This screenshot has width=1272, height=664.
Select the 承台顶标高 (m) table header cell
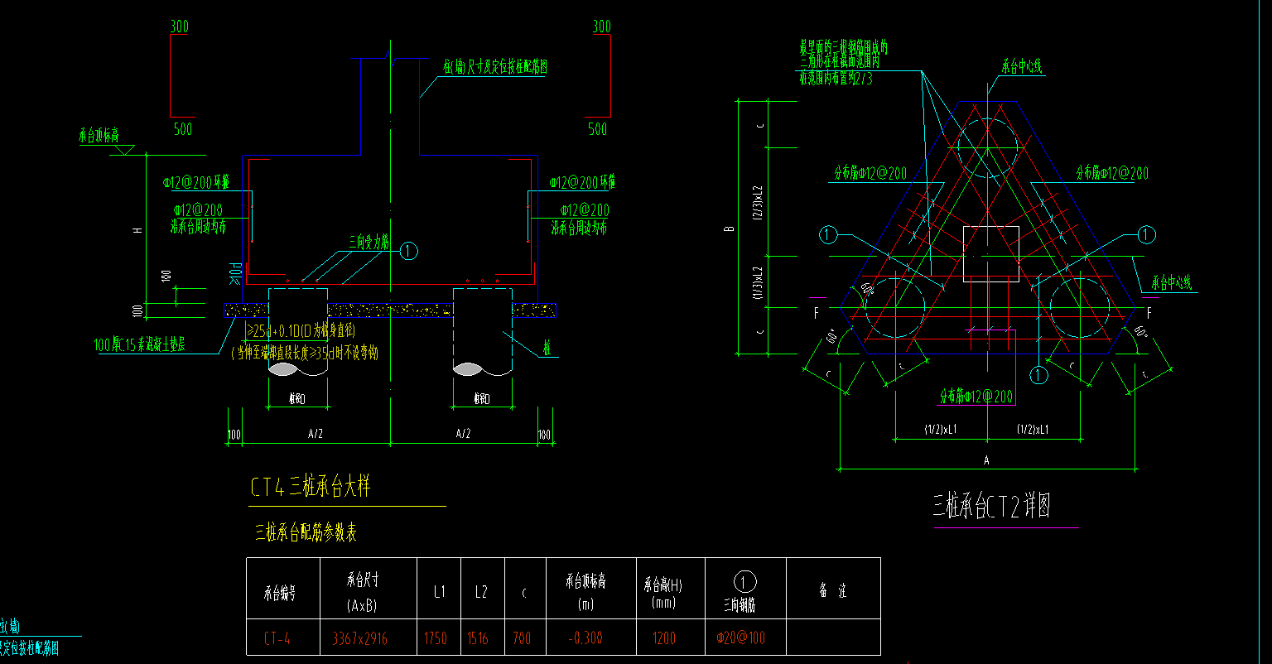[x=590, y=589]
